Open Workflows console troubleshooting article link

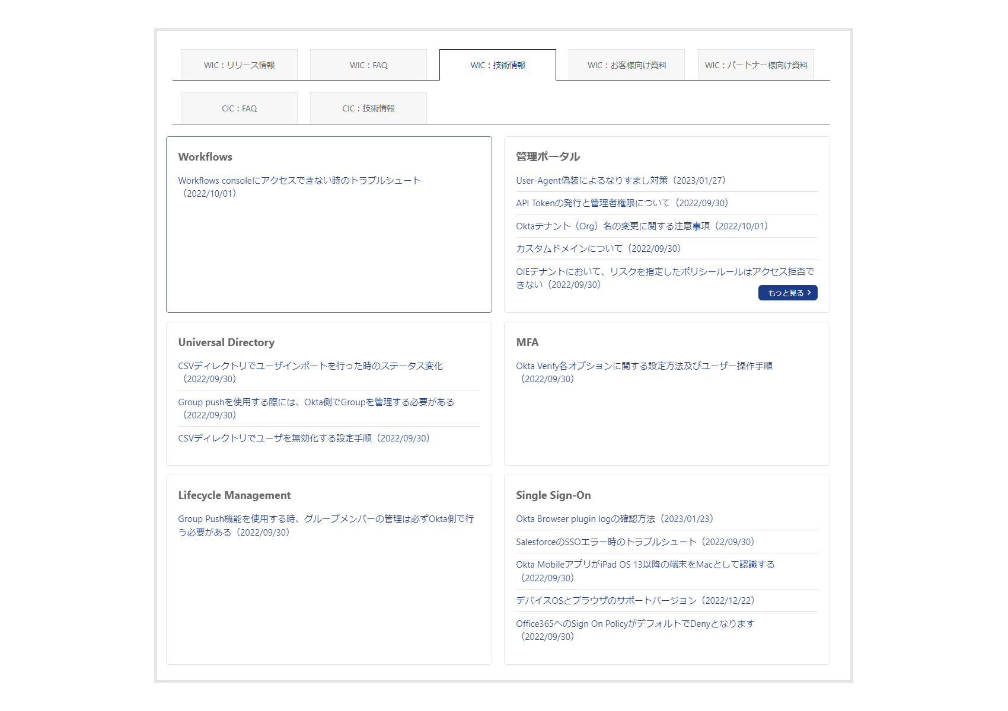pyautogui.click(x=299, y=181)
